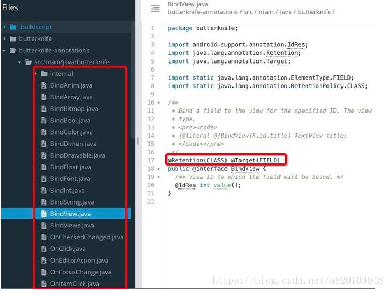This screenshot has height=291, width=389.
Task: Click the BindColor.java file icon
Action: (44, 132)
